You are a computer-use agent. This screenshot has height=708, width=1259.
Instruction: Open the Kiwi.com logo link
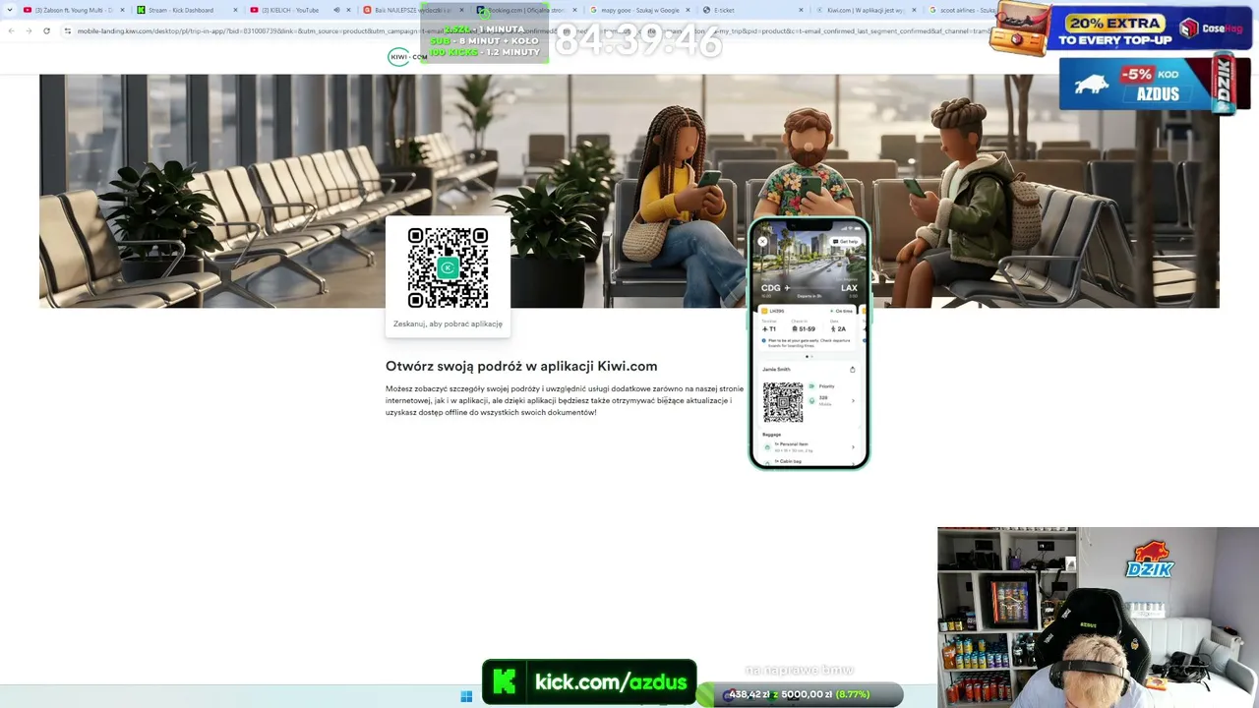pyautogui.click(x=407, y=57)
